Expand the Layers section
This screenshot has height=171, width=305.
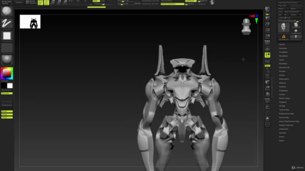(x=282, y=60)
